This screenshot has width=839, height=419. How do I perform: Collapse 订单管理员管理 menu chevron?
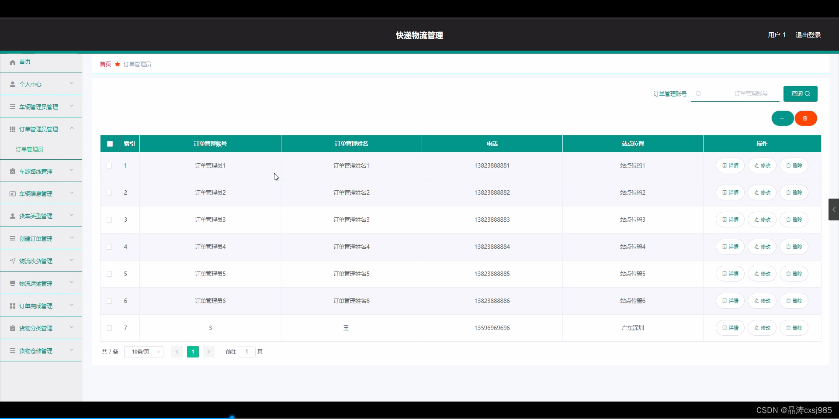(x=72, y=128)
